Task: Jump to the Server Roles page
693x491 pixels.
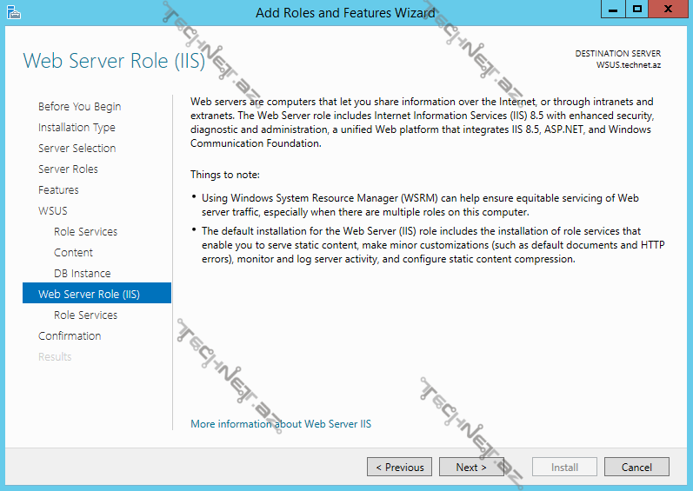Action: [x=68, y=169]
